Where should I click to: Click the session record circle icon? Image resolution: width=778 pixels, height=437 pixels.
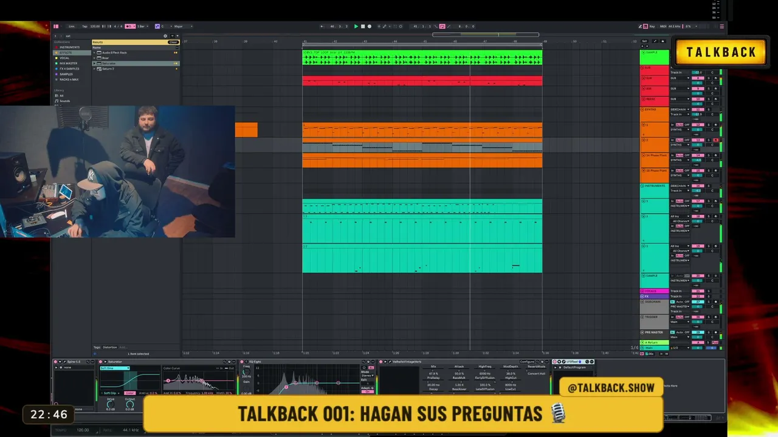coord(401,26)
